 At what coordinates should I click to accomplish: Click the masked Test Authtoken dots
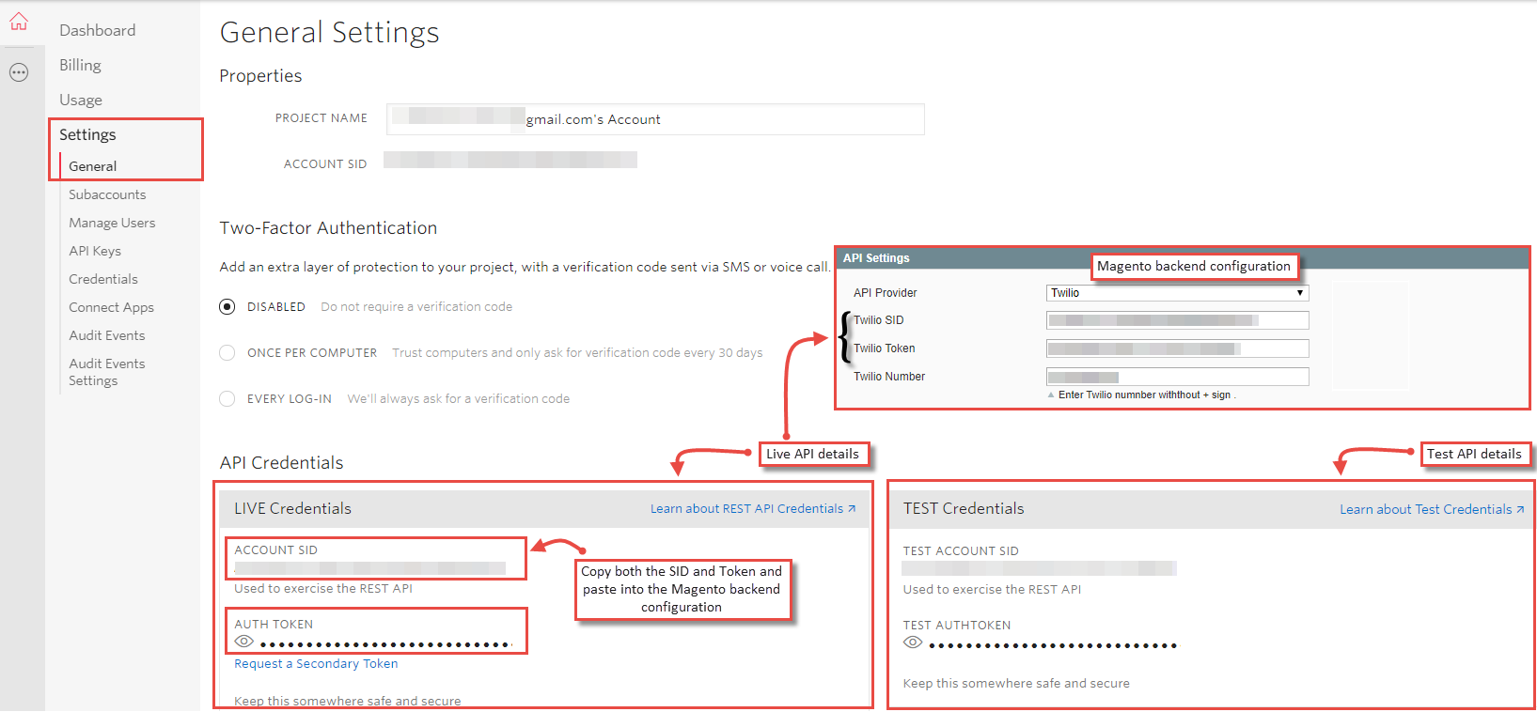click(1053, 645)
